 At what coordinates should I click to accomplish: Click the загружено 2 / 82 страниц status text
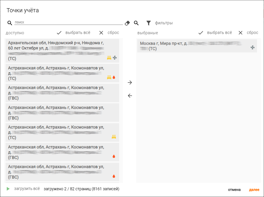(x=81, y=189)
